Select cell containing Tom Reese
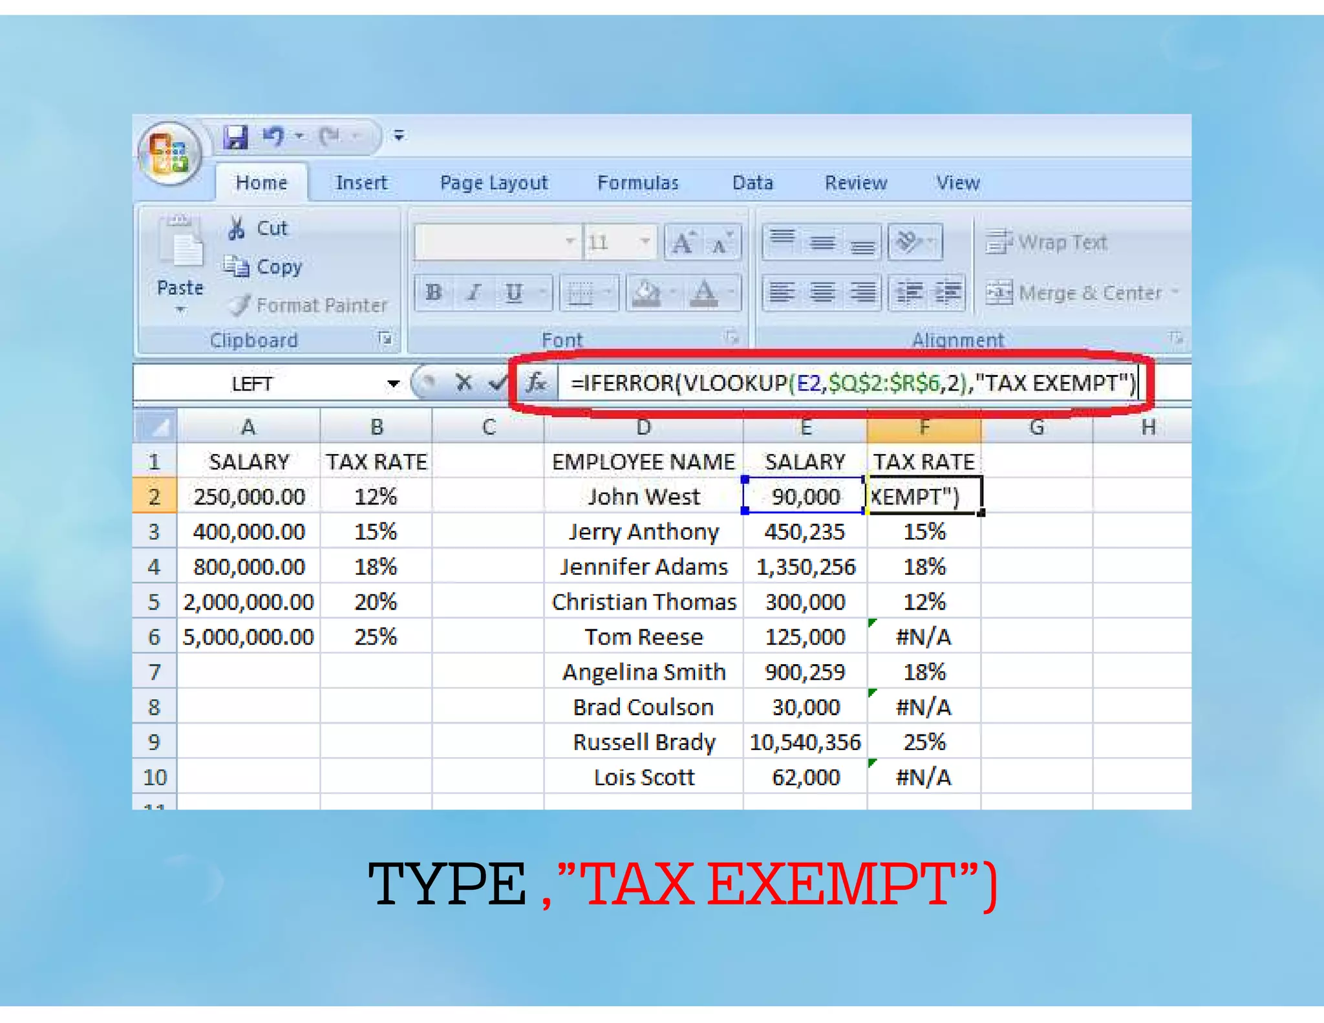 point(643,637)
